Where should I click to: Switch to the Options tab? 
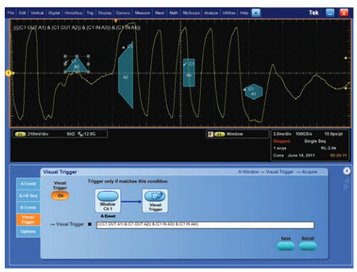(x=28, y=232)
